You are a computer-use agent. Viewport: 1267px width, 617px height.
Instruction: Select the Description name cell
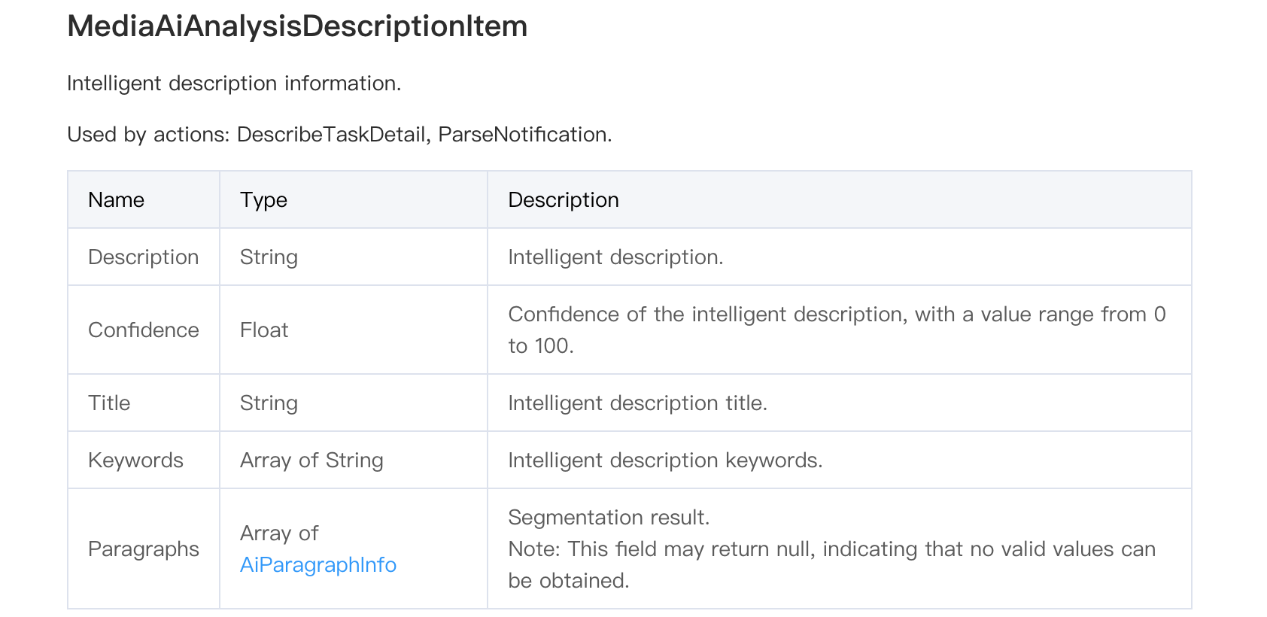tap(143, 257)
